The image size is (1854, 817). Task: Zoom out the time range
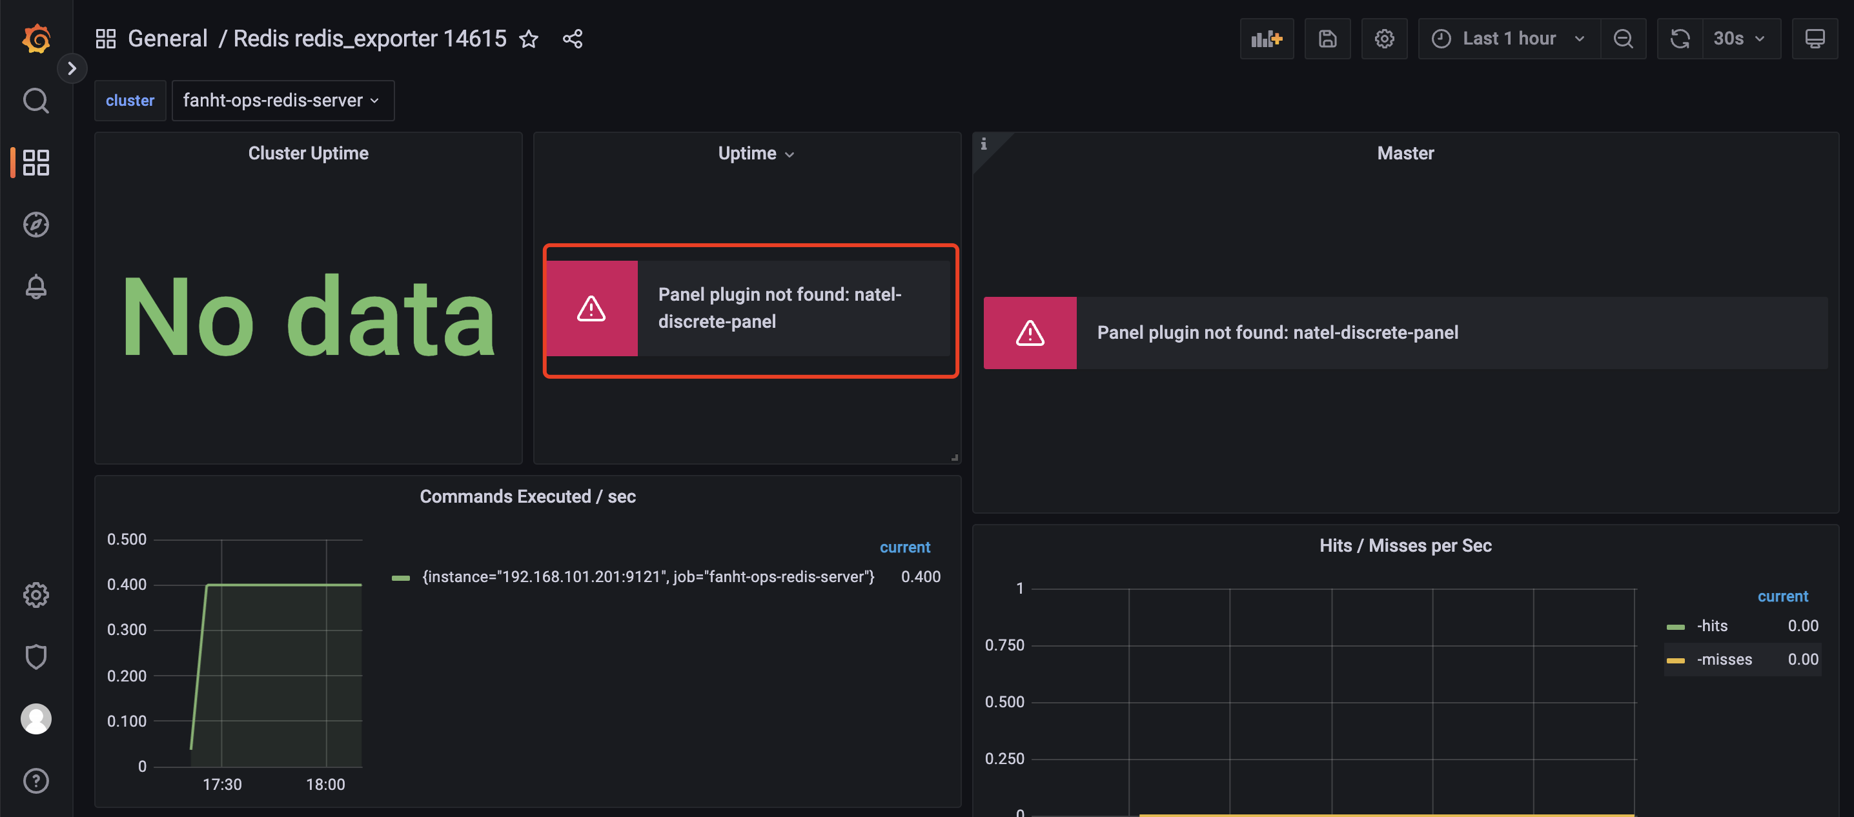[x=1624, y=39]
